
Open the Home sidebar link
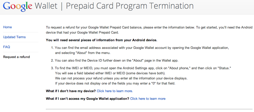pos(7,27)
